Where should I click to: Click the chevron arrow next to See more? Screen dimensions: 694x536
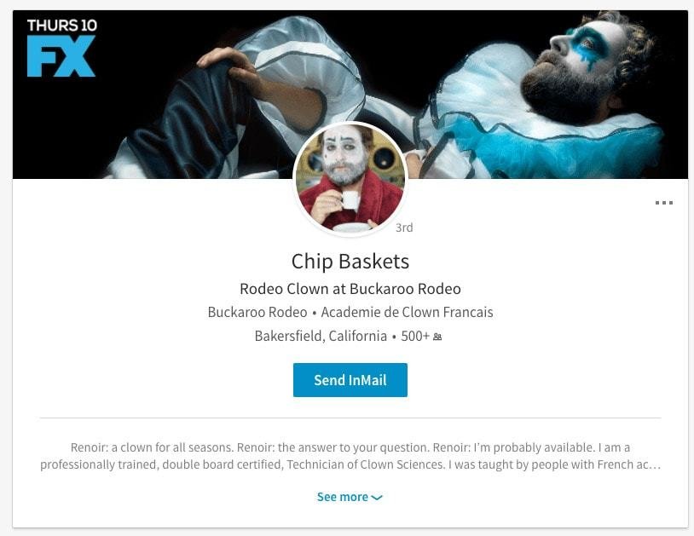[377, 498]
